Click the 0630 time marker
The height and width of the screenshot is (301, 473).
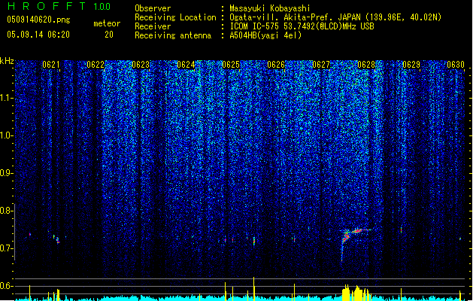(x=456, y=65)
